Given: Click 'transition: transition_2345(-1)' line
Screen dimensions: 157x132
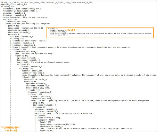Looking at the screenshot, I should pos(21,11).
